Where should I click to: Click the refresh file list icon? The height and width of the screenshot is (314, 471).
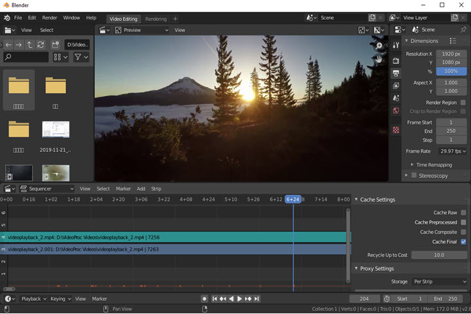tap(41, 44)
